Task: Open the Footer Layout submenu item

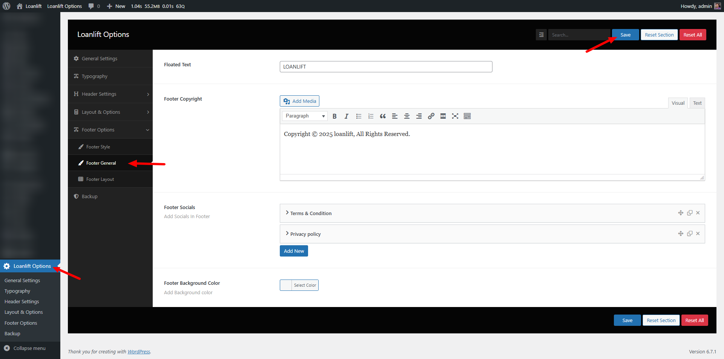Action: pos(100,179)
